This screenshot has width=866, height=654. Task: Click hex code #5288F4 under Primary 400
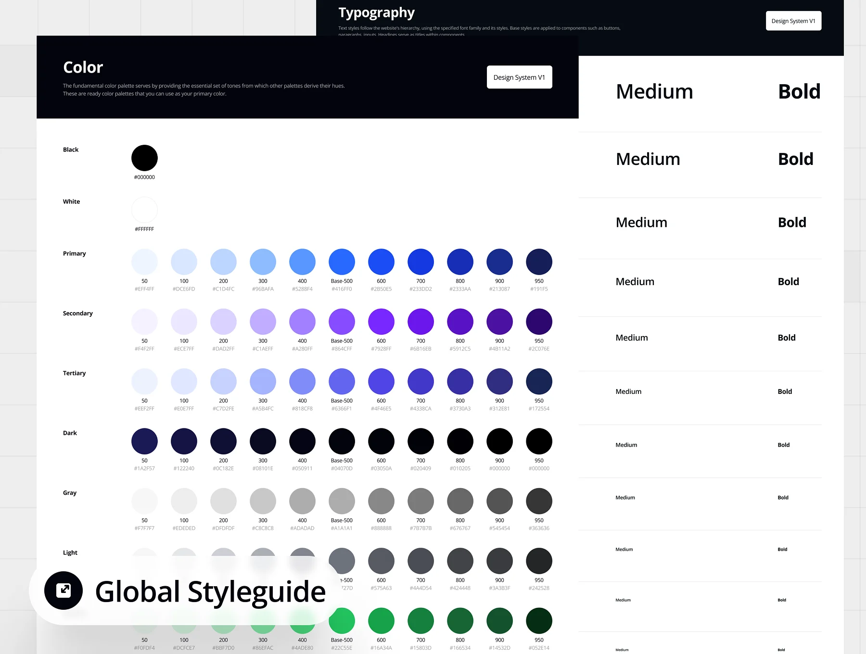[302, 289]
